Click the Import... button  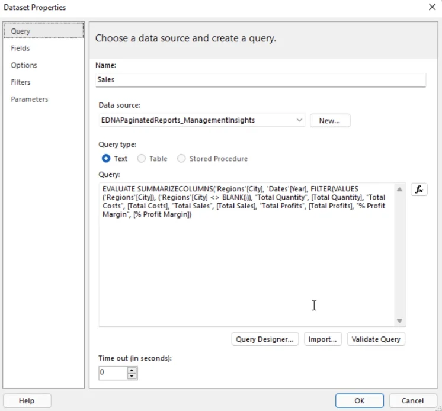pyautogui.click(x=323, y=339)
